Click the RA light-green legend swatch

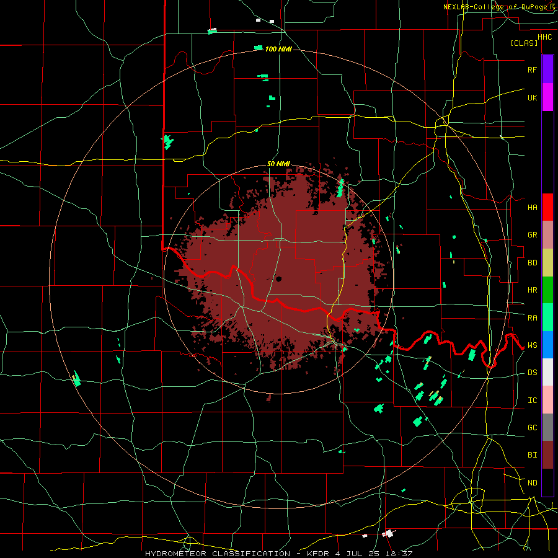(547, 317)
